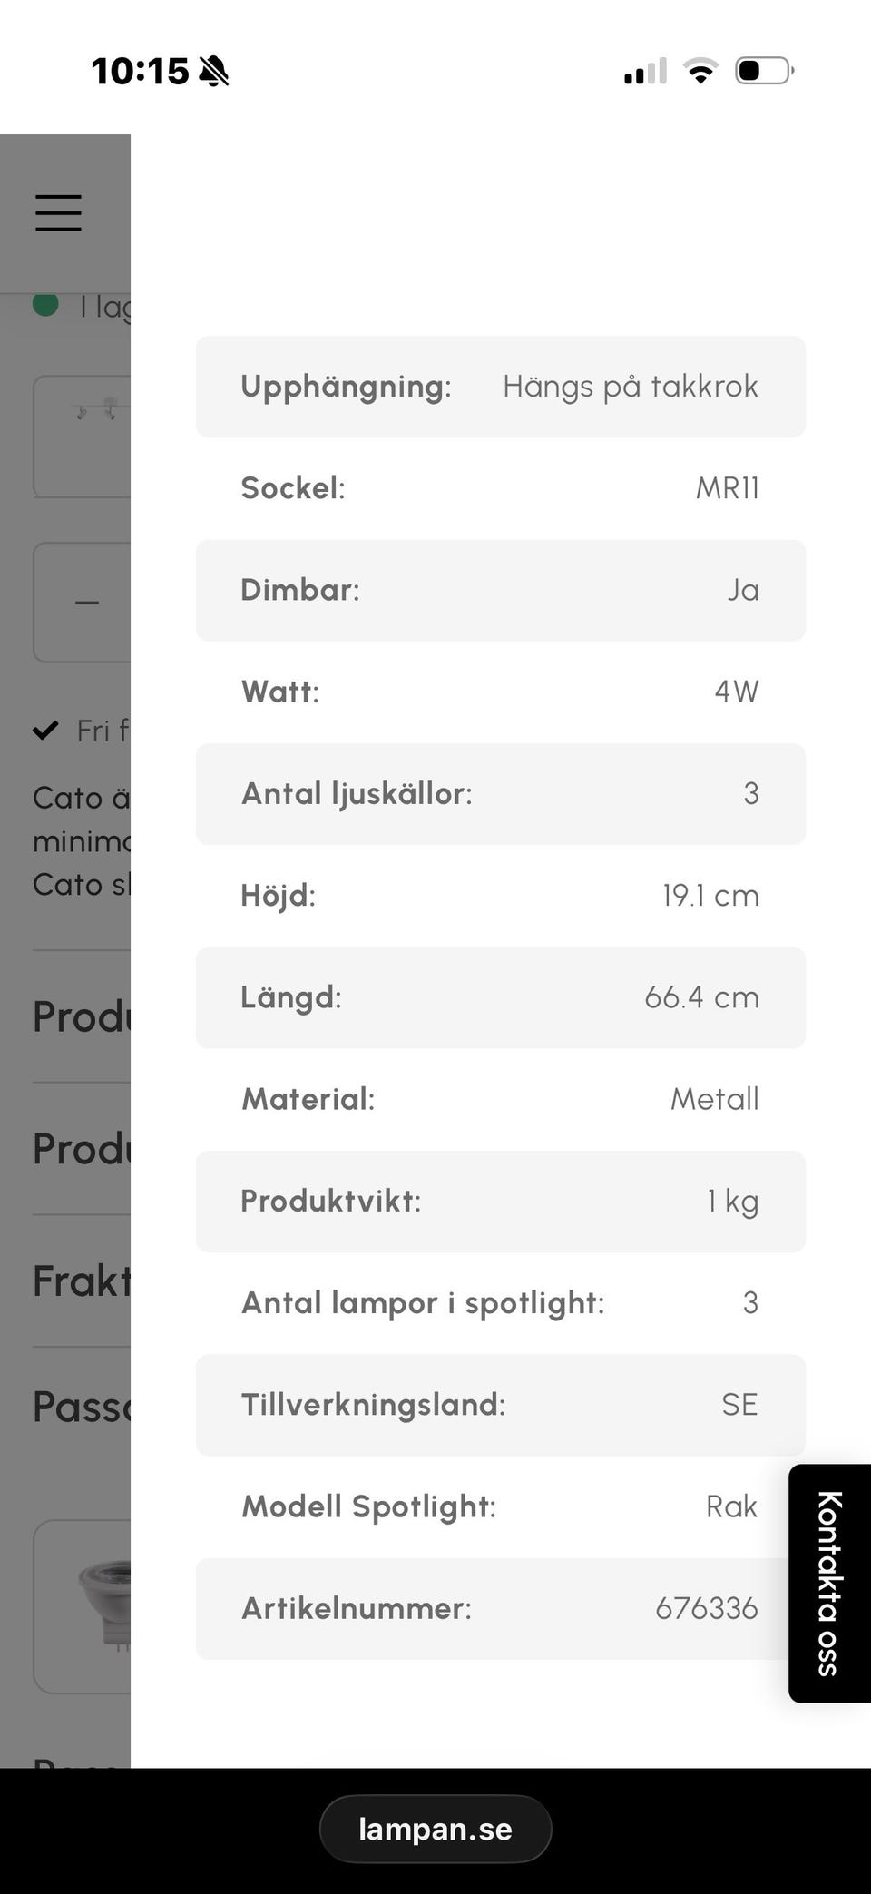Tap the Wi-Fi status icon
This screenshot has height=1894, width=871.
point(700,71)
